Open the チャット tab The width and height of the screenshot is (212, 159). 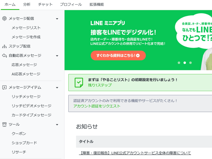tap(45, 5)
